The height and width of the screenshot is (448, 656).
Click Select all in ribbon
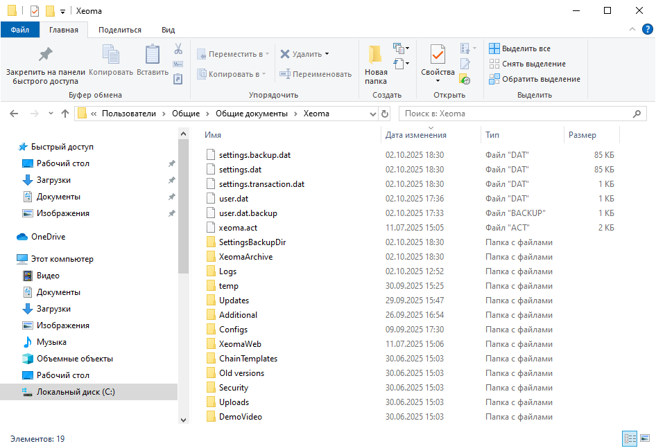click(x=520, y=48)
